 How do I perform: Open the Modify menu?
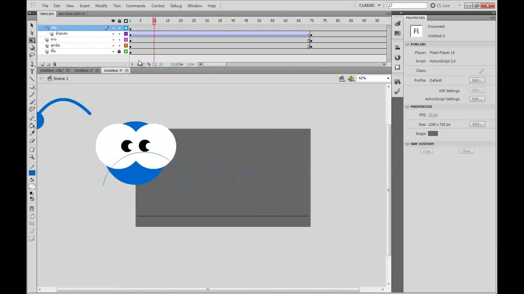click(101, 6)
